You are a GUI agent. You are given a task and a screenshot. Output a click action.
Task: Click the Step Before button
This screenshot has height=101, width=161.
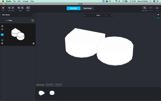50,85
